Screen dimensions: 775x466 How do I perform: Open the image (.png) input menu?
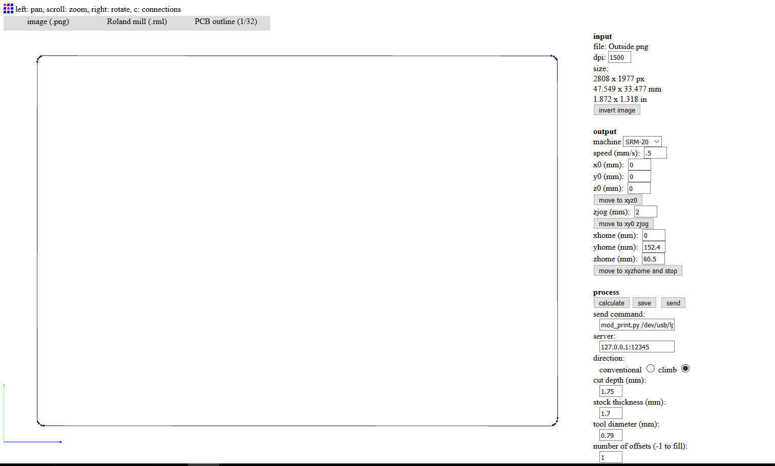pyautogui.click(x=48, y=21)
